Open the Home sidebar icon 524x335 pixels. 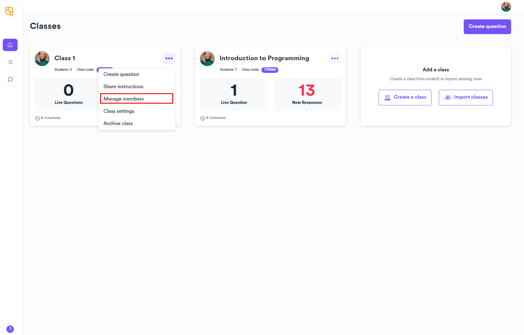[x=10, y=45]
